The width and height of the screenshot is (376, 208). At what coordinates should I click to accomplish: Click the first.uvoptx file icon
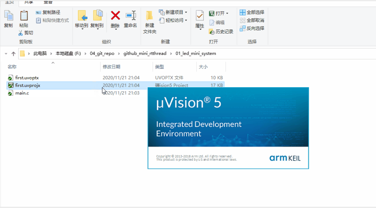click(x=10, y=78)
